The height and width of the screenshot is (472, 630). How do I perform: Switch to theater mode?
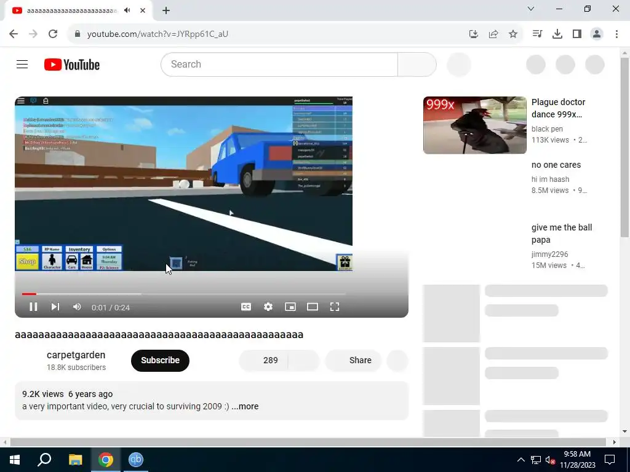click(x=312, y=307)
